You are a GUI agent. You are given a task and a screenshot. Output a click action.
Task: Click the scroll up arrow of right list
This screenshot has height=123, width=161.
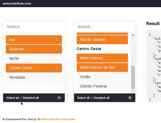coord(133,35)
